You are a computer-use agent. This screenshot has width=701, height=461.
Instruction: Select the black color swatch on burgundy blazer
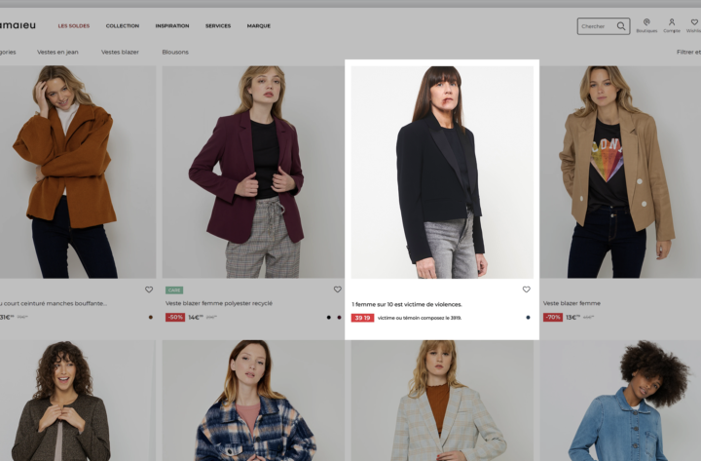pyautogui.click(x=329, y=318)
